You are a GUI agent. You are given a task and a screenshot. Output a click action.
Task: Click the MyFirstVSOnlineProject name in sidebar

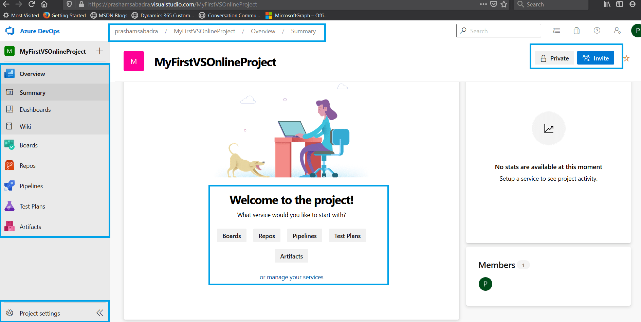[53, 51]
